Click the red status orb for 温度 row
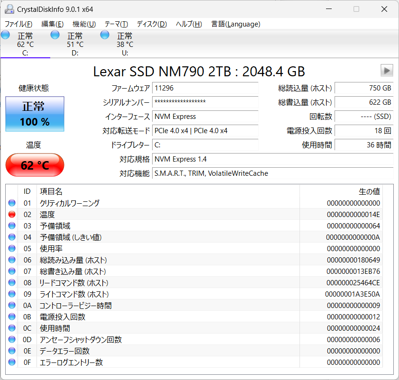Screen dimensions: 399x380 (x=12, y=215)
